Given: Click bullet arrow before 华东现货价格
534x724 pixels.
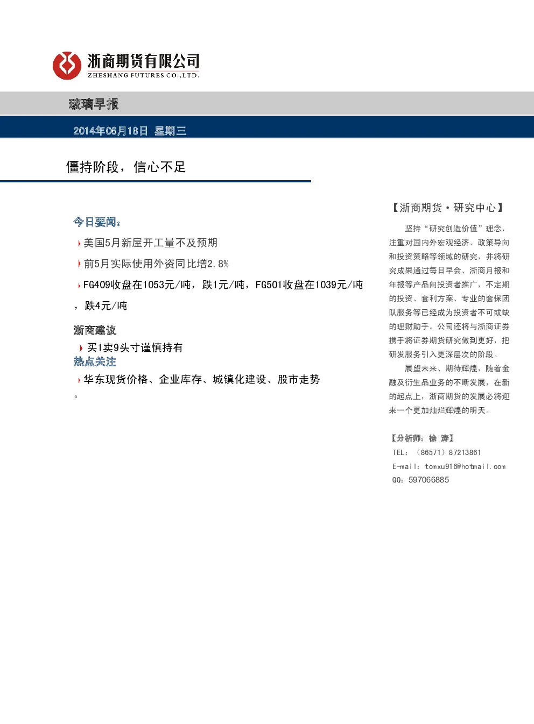Looking at the screenshot, I should tap(79, 380).
